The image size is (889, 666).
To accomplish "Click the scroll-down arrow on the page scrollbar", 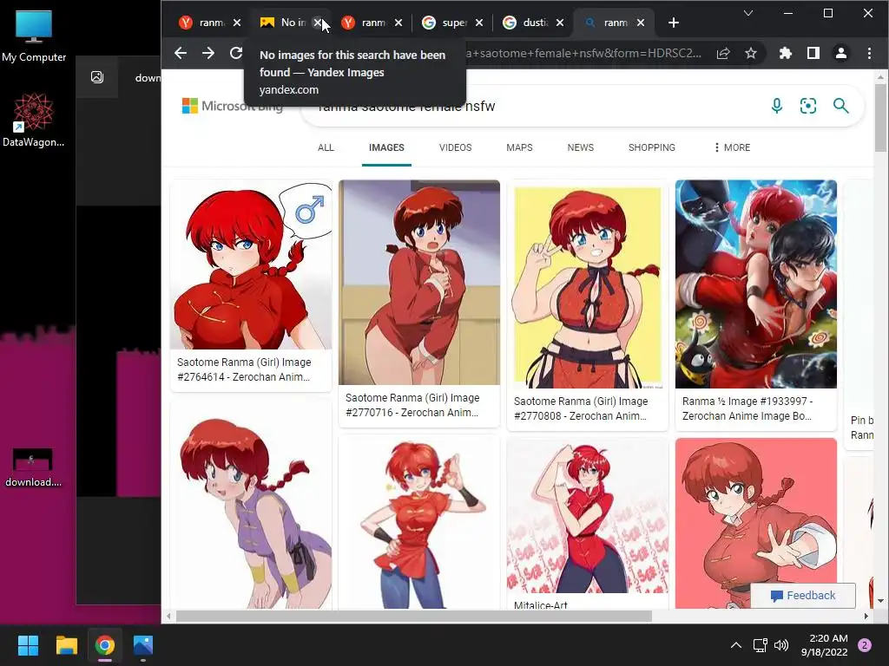I will (880, 601).
